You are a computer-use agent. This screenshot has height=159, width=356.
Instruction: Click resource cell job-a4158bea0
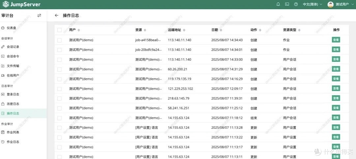coord(148,40)
